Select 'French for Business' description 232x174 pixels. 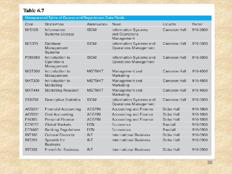click(x=62, y=150)
